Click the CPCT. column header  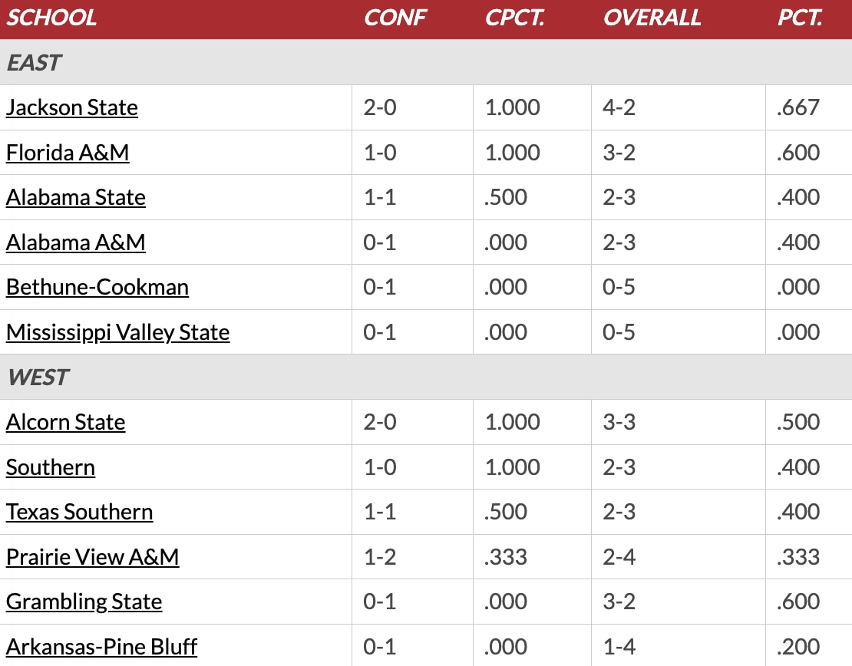514,18
